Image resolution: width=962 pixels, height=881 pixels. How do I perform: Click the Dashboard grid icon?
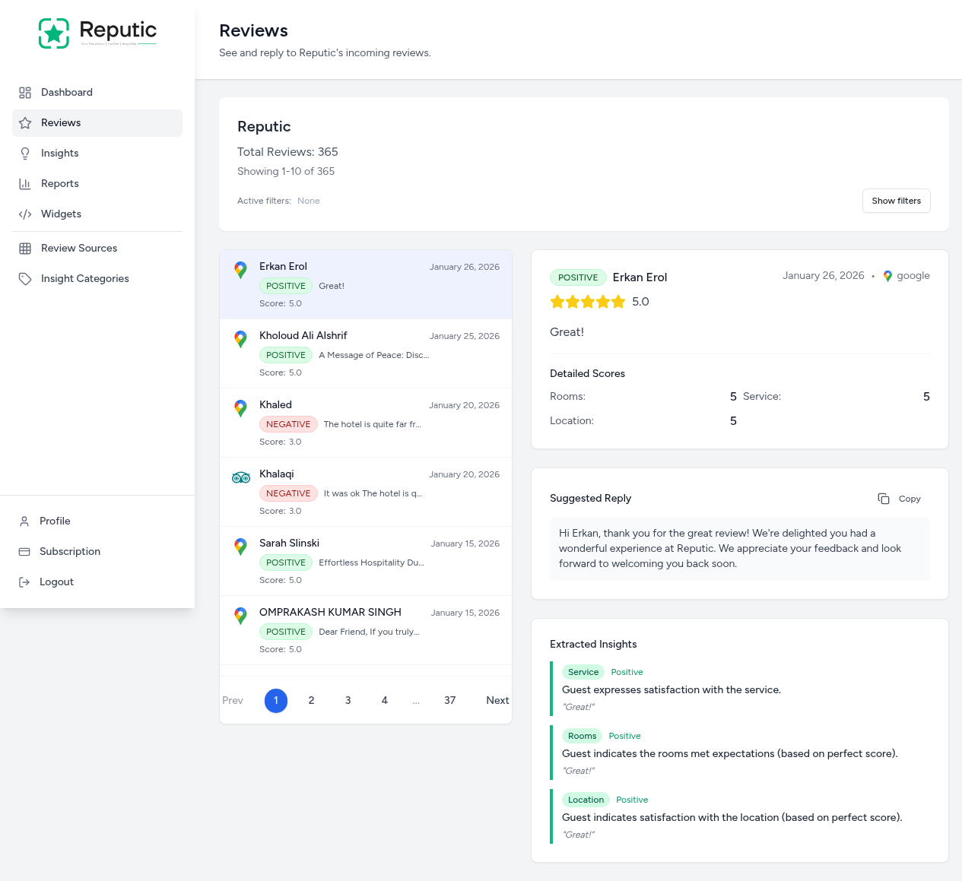pyautogui.click(x=25, y=93)
